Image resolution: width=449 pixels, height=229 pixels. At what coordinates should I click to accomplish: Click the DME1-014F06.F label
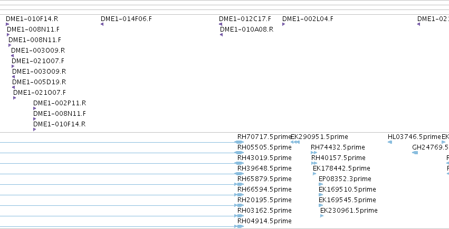pyautogui.click(x=126, y=19)
